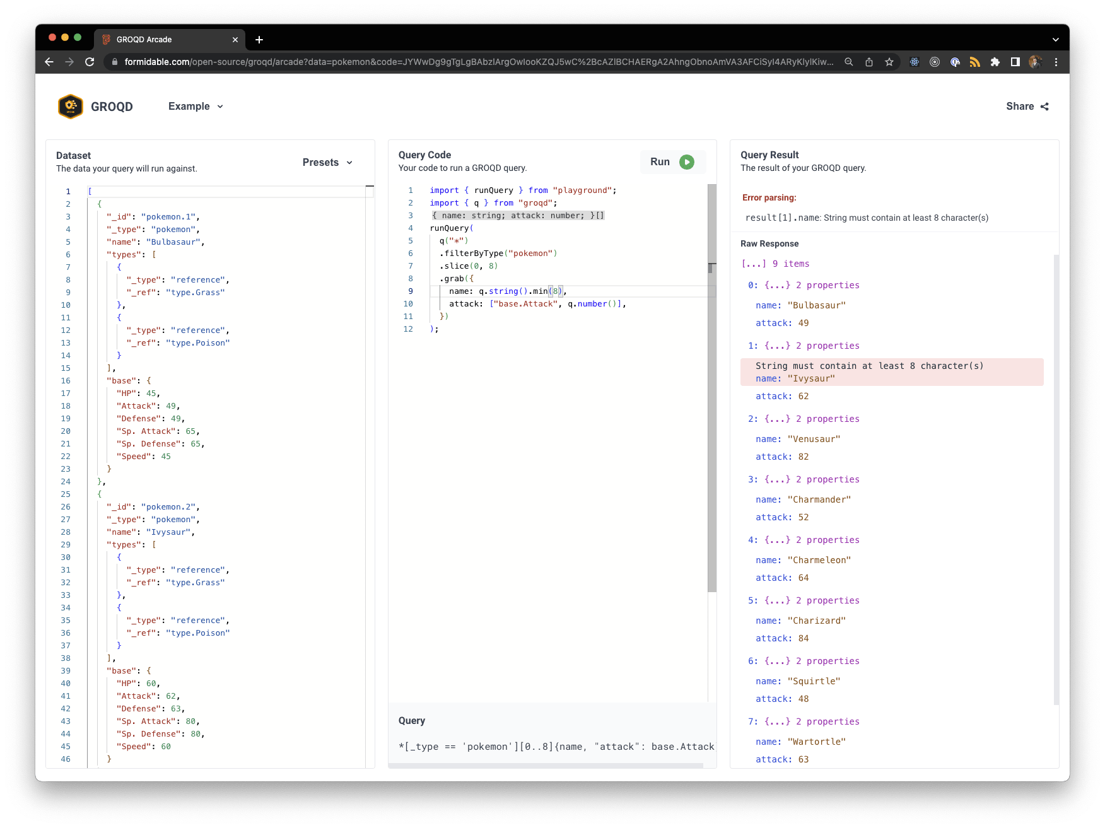
Task: Open the 1Password extension icon
Action: [x=955, y=62]
